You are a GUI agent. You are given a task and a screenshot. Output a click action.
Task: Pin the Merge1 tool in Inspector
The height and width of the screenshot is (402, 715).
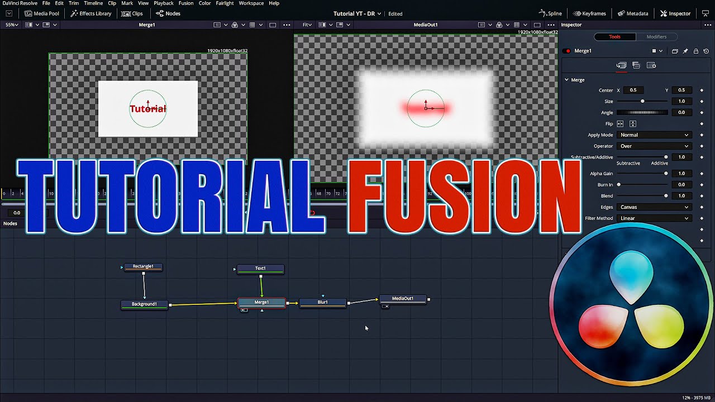pyautogui.click(x=685, y=51)
